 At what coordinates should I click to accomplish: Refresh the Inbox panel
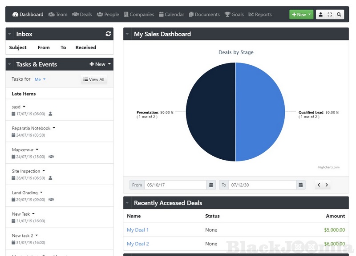click(108, 34)
